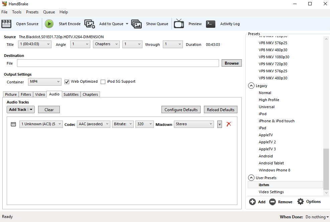Enable the iPod 5G Support checkbox
The width and height of the screenshot is (330, 222).
click(x=103, y=82)
